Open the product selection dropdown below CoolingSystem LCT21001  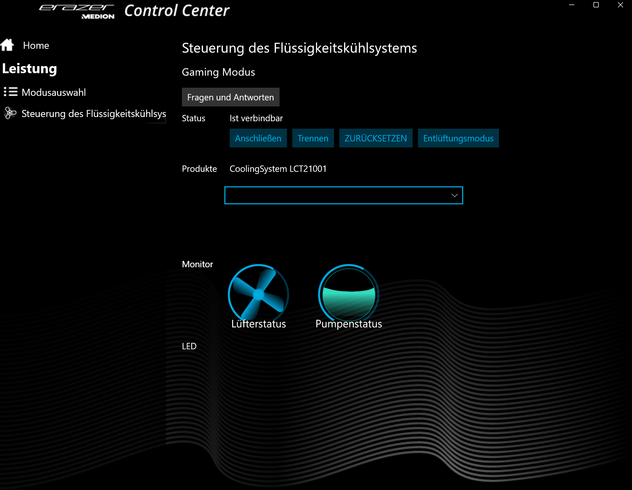click(x=343, y=195)
